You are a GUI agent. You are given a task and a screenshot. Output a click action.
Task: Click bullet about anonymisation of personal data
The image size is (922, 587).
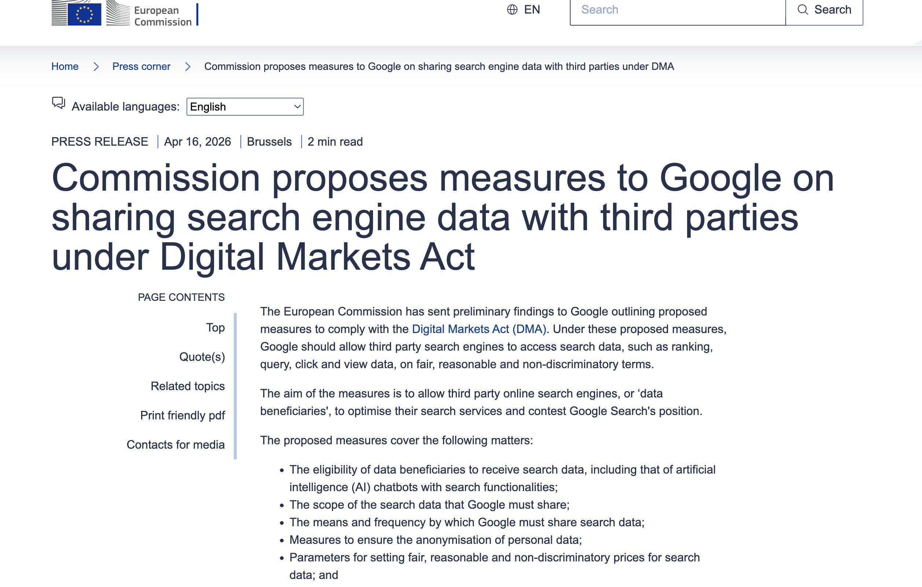tap(436, 540)
